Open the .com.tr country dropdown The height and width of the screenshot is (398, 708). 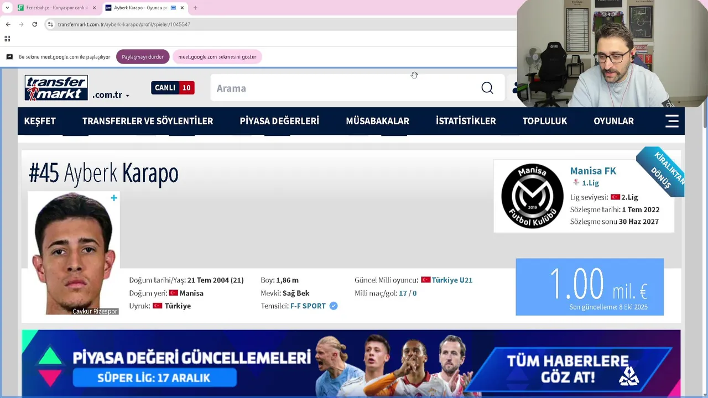[x=111, y=95]
